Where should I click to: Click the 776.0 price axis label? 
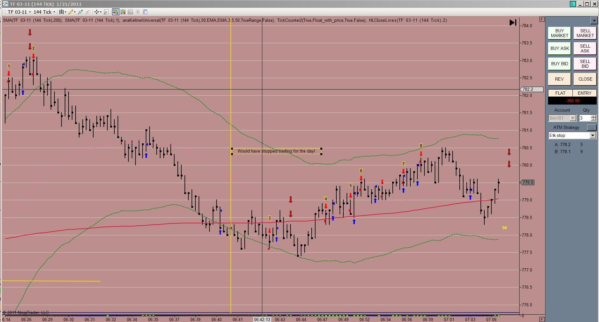coord(527,305)
